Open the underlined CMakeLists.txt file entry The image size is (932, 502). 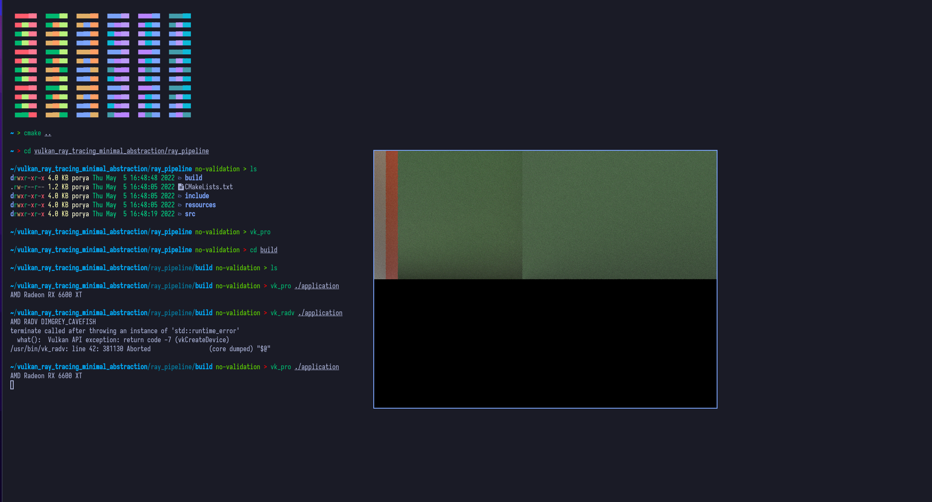(x=209, y=187)
